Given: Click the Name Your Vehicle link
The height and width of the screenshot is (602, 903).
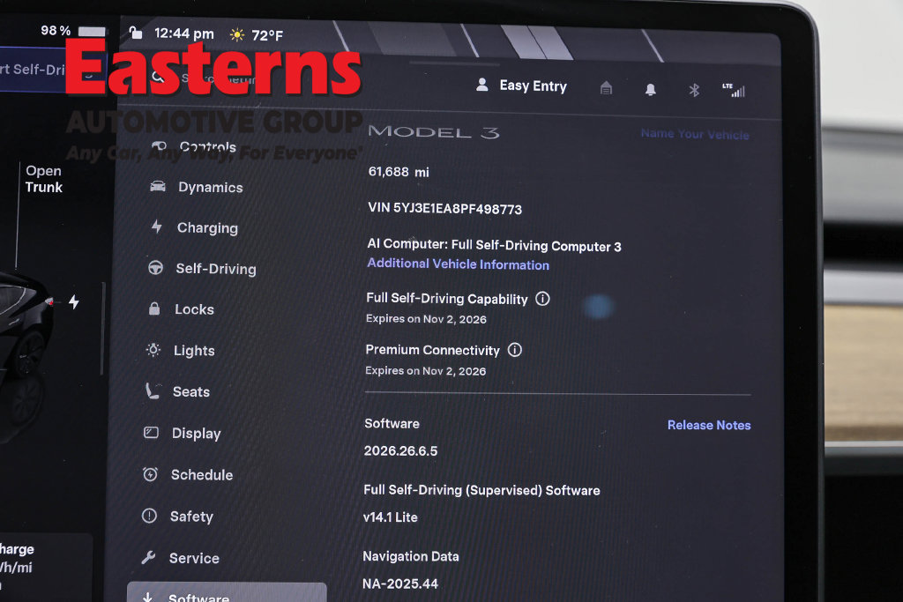Looking at the screenshot, I should 695,134.
